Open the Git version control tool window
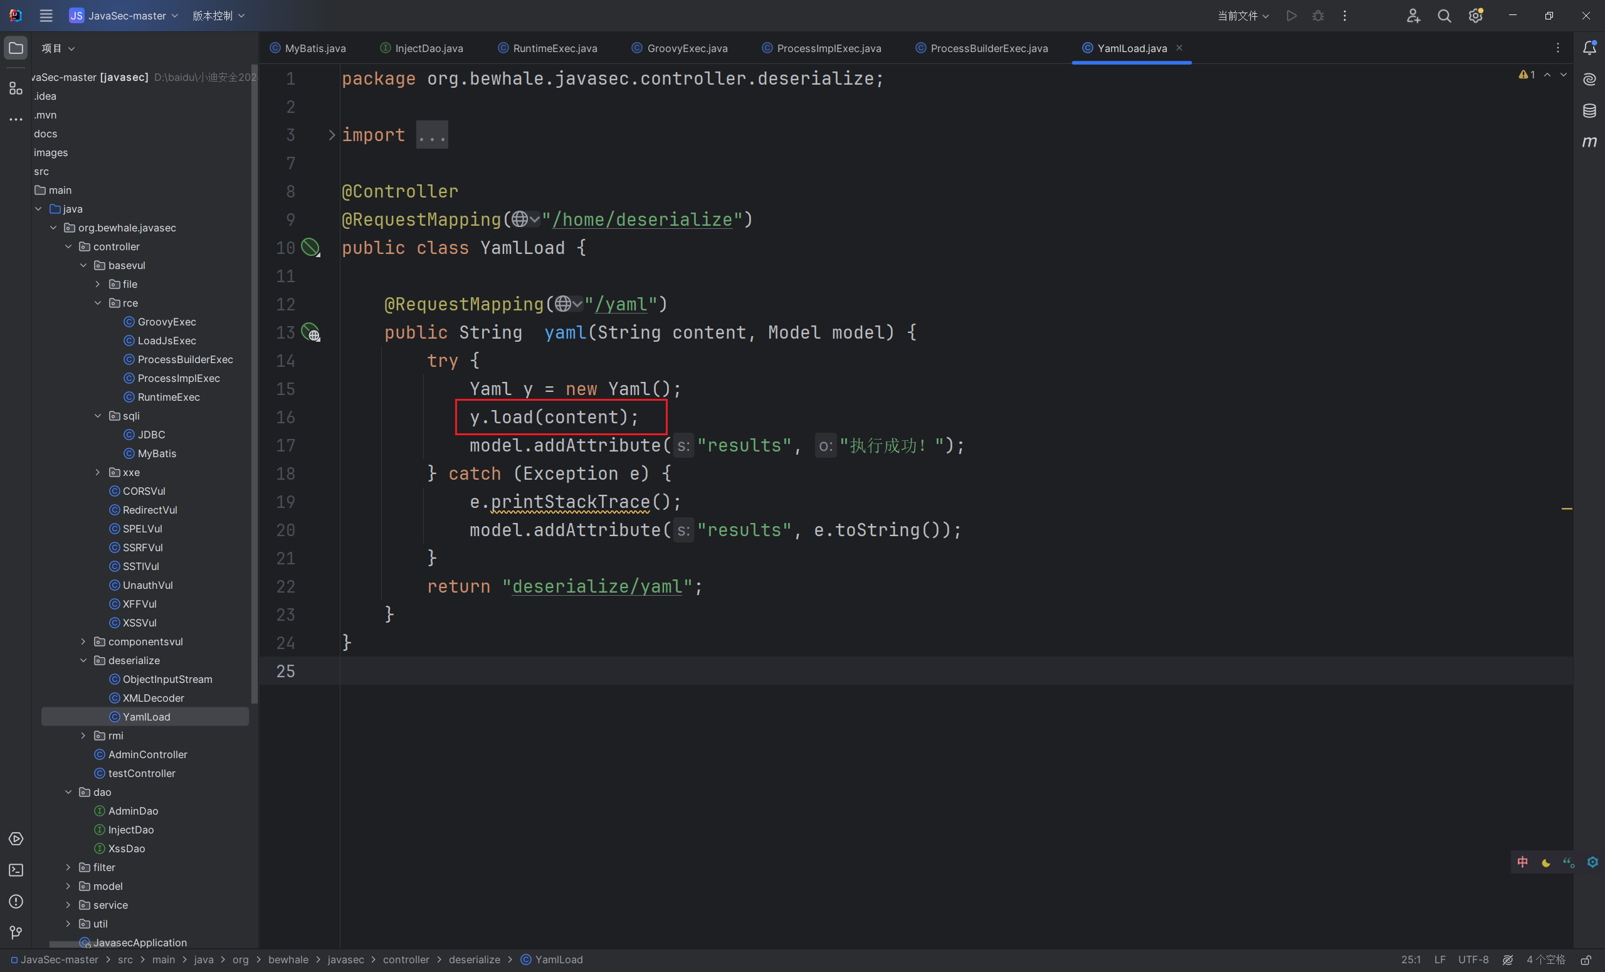1605x972 pixels. 16,932
